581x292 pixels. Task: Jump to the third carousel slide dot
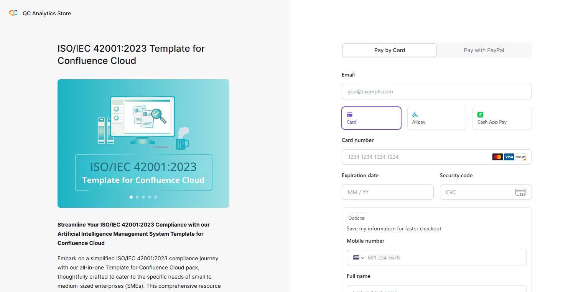point(143,197)
